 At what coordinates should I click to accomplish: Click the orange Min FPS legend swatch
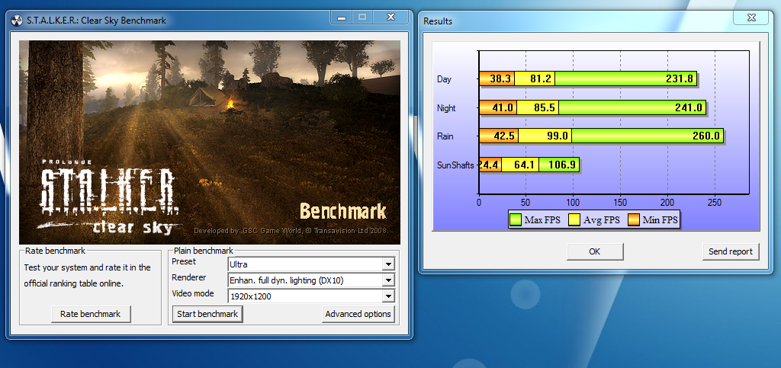(x=634, y=219)
